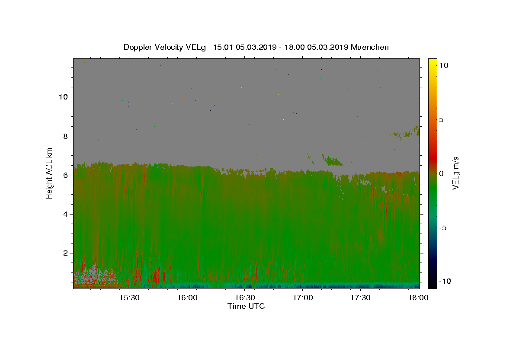Click the 15:30 time axis label

click(129, 298)
